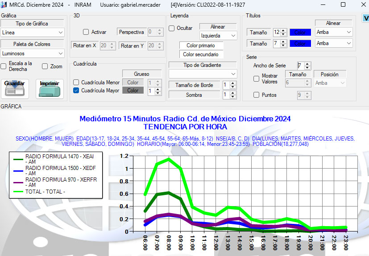Click the V button at top right

point(366,18)
